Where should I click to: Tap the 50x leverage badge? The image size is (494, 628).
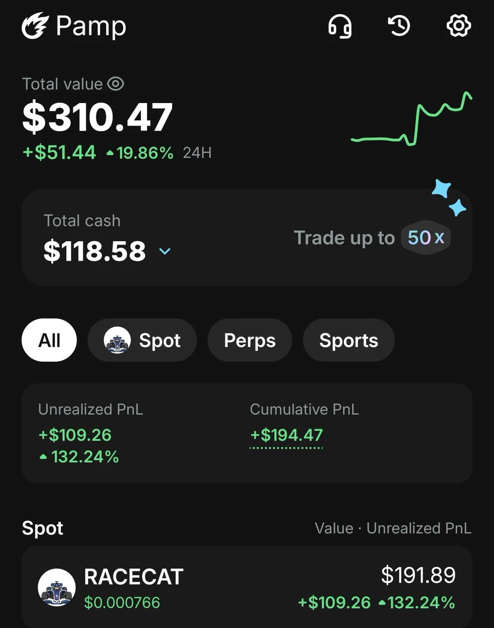tap(426, 238)
